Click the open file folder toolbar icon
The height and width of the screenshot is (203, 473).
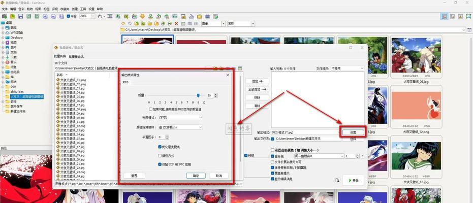tap(13, 16)
